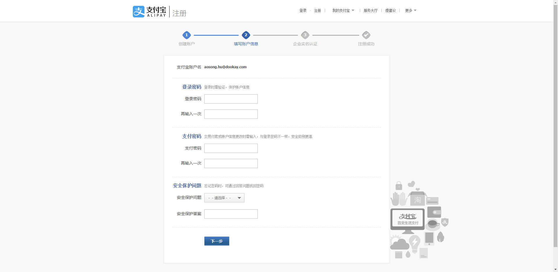Click the 支付密码 section heading
This screenshot has width=558, height=272.
(x=192, y=136)
